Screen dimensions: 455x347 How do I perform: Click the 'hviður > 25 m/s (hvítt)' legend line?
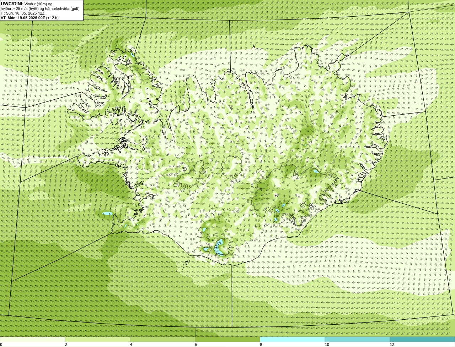pos(40,9)
